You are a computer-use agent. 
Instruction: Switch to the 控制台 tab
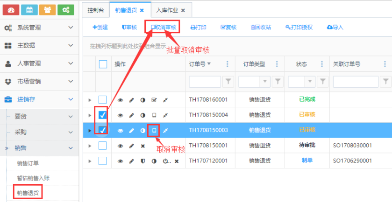coord(96,9)
